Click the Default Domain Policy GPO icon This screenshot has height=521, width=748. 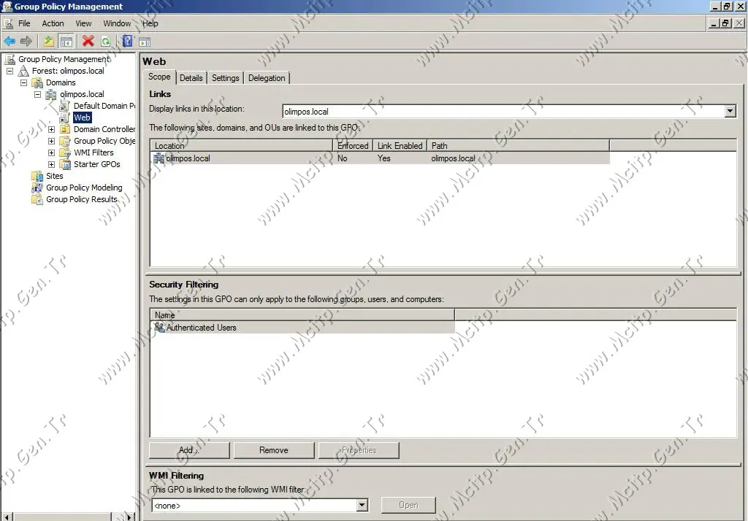click(64, 106)
